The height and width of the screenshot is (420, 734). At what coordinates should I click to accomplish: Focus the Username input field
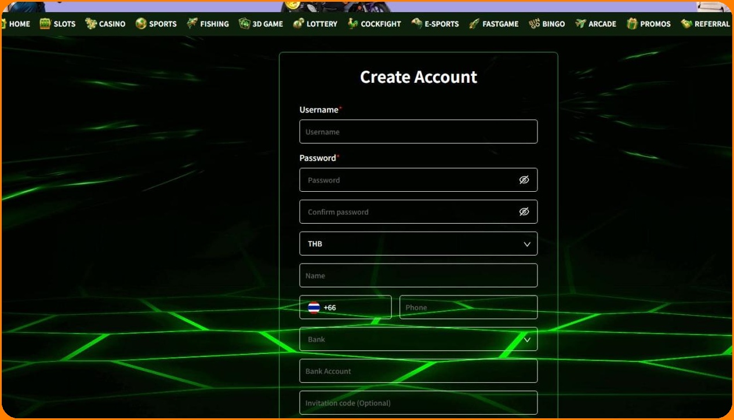click(418, 132)
